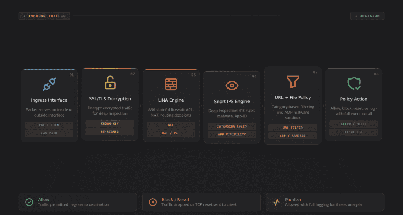Open the Block / Reset legend title
This screenshot has width=403, height=215.
click(175, 200)
